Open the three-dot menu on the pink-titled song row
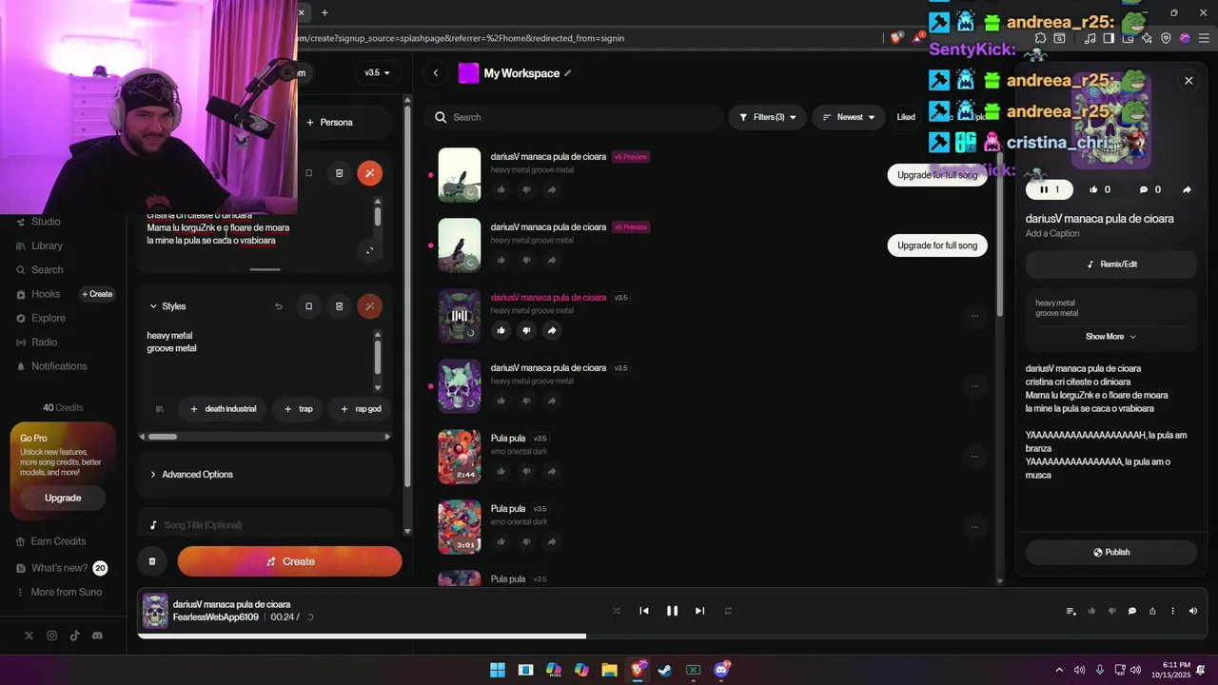Image resolution: width=1218 pixels, height=685 pixels. tap(974, 316)
